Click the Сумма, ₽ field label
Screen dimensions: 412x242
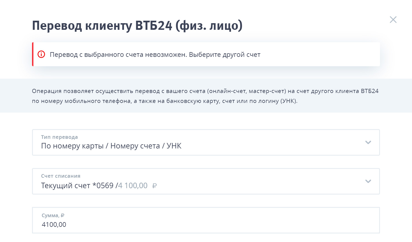click(53, 216)
